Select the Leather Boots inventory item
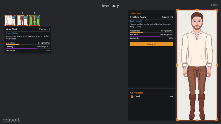The image size is (221, 124). coord(35,20)
